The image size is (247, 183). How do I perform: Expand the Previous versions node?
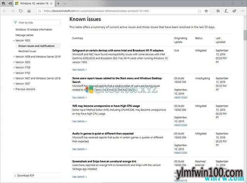tap(14, 89)
